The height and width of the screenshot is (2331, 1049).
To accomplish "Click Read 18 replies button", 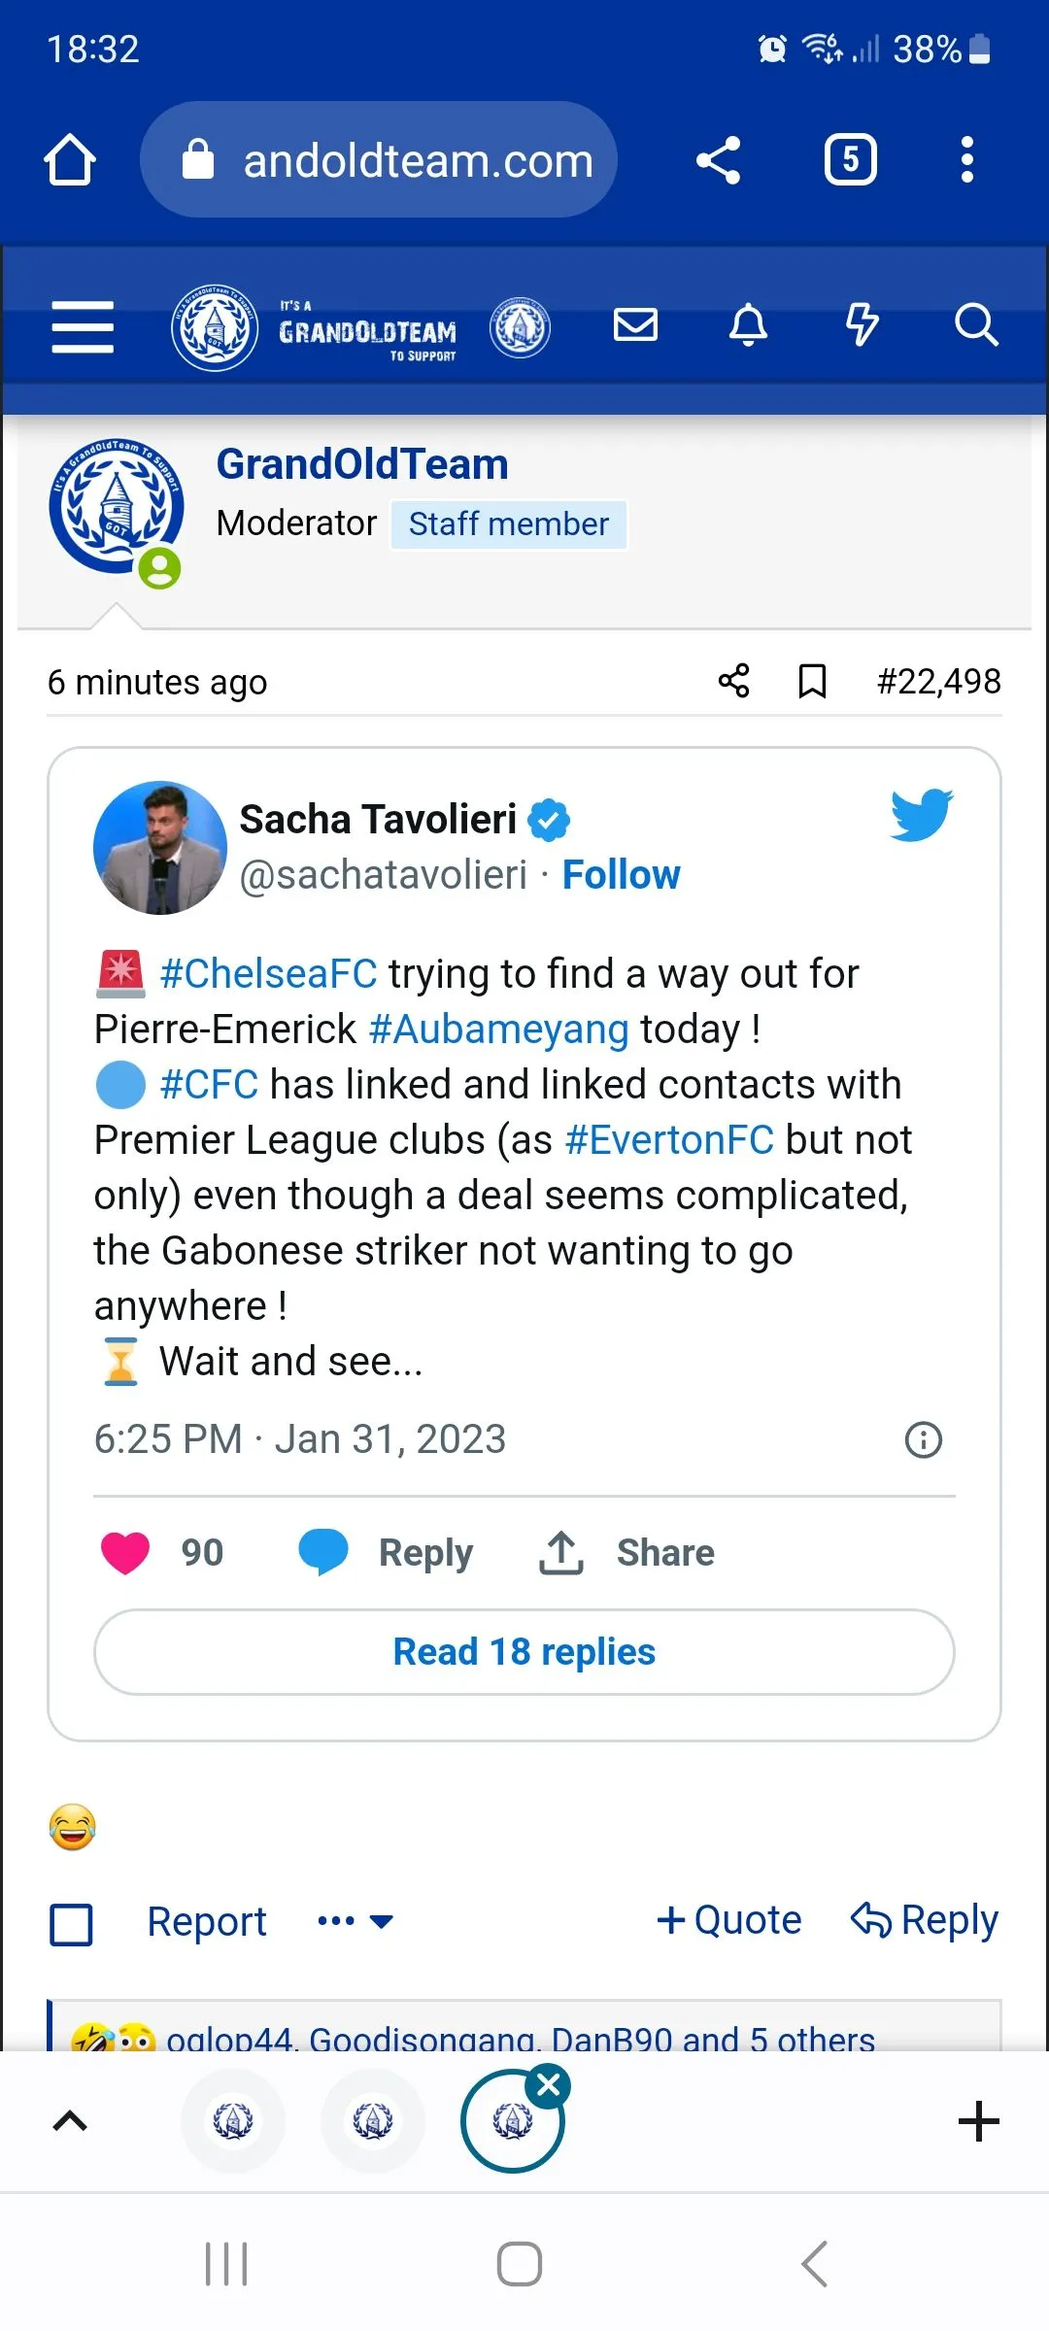I will click(524, 1652).
